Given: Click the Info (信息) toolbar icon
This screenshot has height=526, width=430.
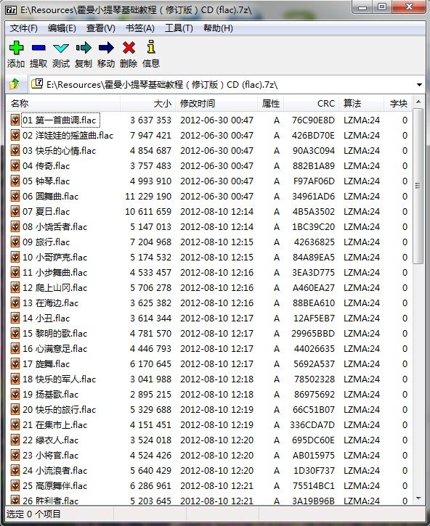Looking at the screenshot, I should (x=151, y=47).
